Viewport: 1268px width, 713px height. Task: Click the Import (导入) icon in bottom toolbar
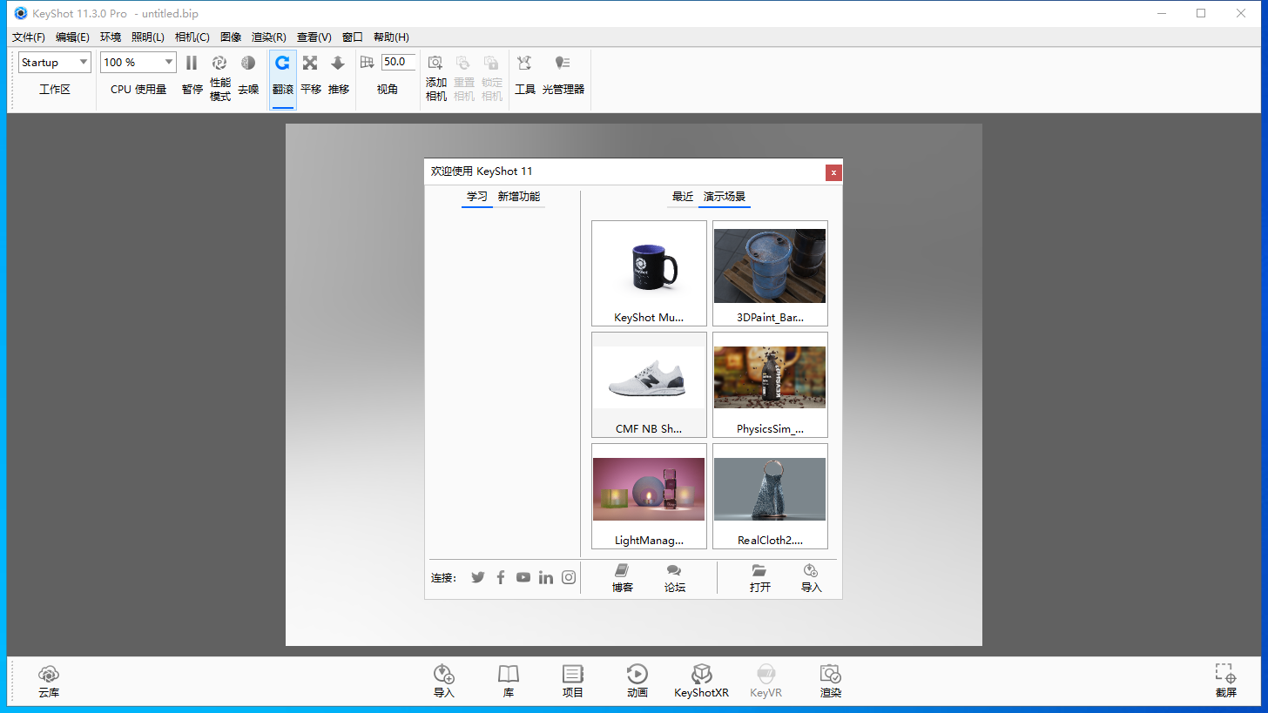444,674
